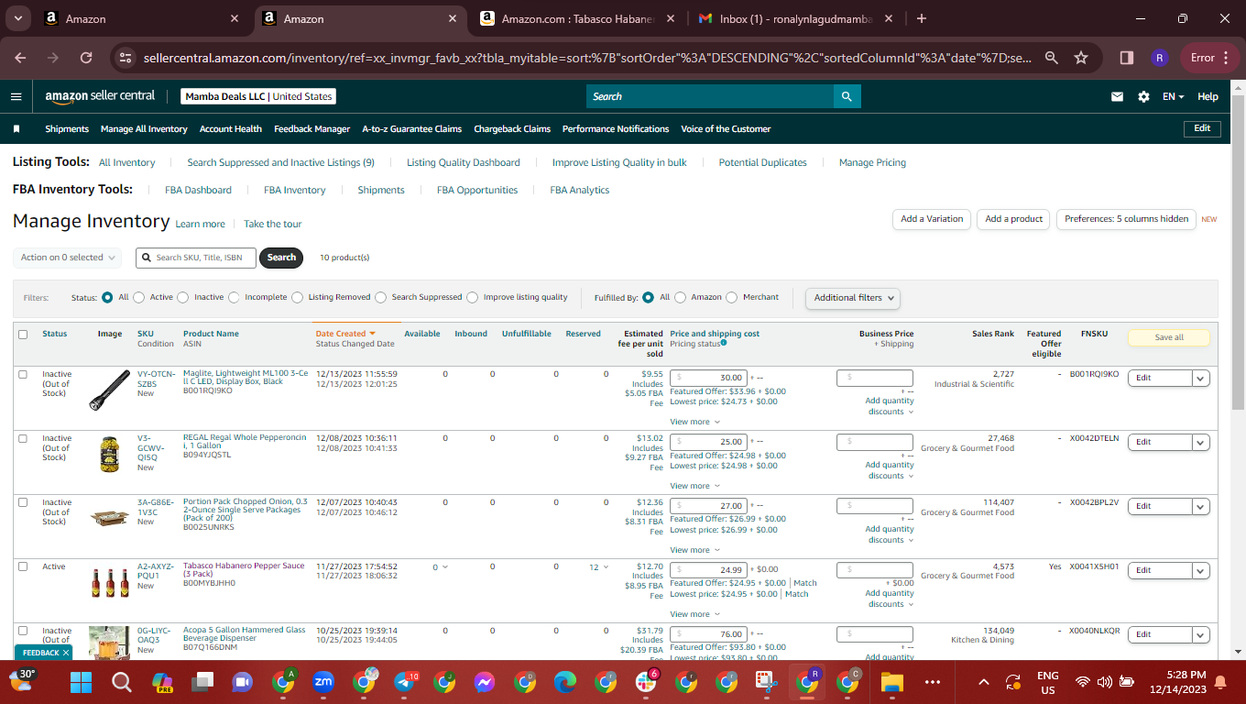Reload the Seller Central page
This screenshot has height=704, width=1246.
(86, 57)
